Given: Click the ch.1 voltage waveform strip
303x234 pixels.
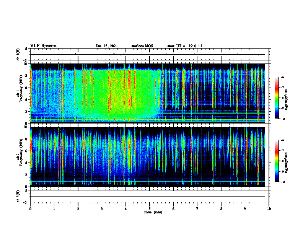Looking at the screenshot, I should click(150, 54).
